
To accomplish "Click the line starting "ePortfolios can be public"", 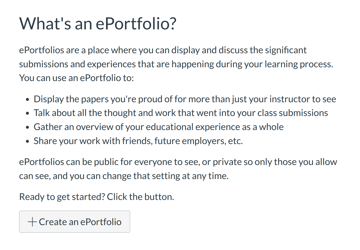I will (x=178, y=162).
